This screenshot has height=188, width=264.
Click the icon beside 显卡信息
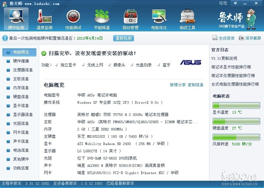pyautogui.click(x=8, y=106)
